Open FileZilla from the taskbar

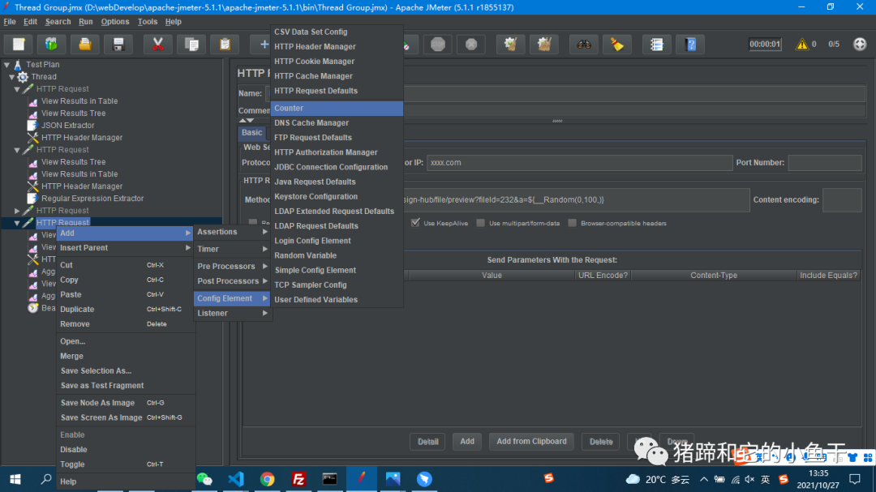click(298, 478)
